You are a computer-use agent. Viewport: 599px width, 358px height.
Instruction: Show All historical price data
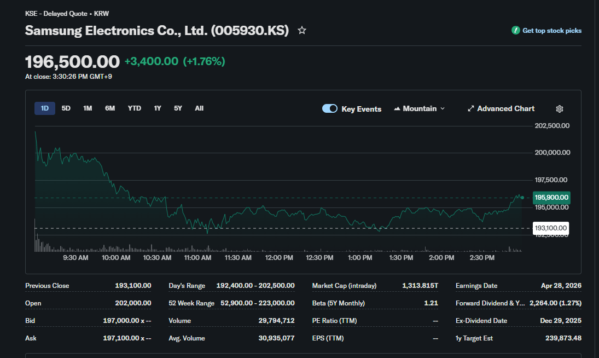199,108
